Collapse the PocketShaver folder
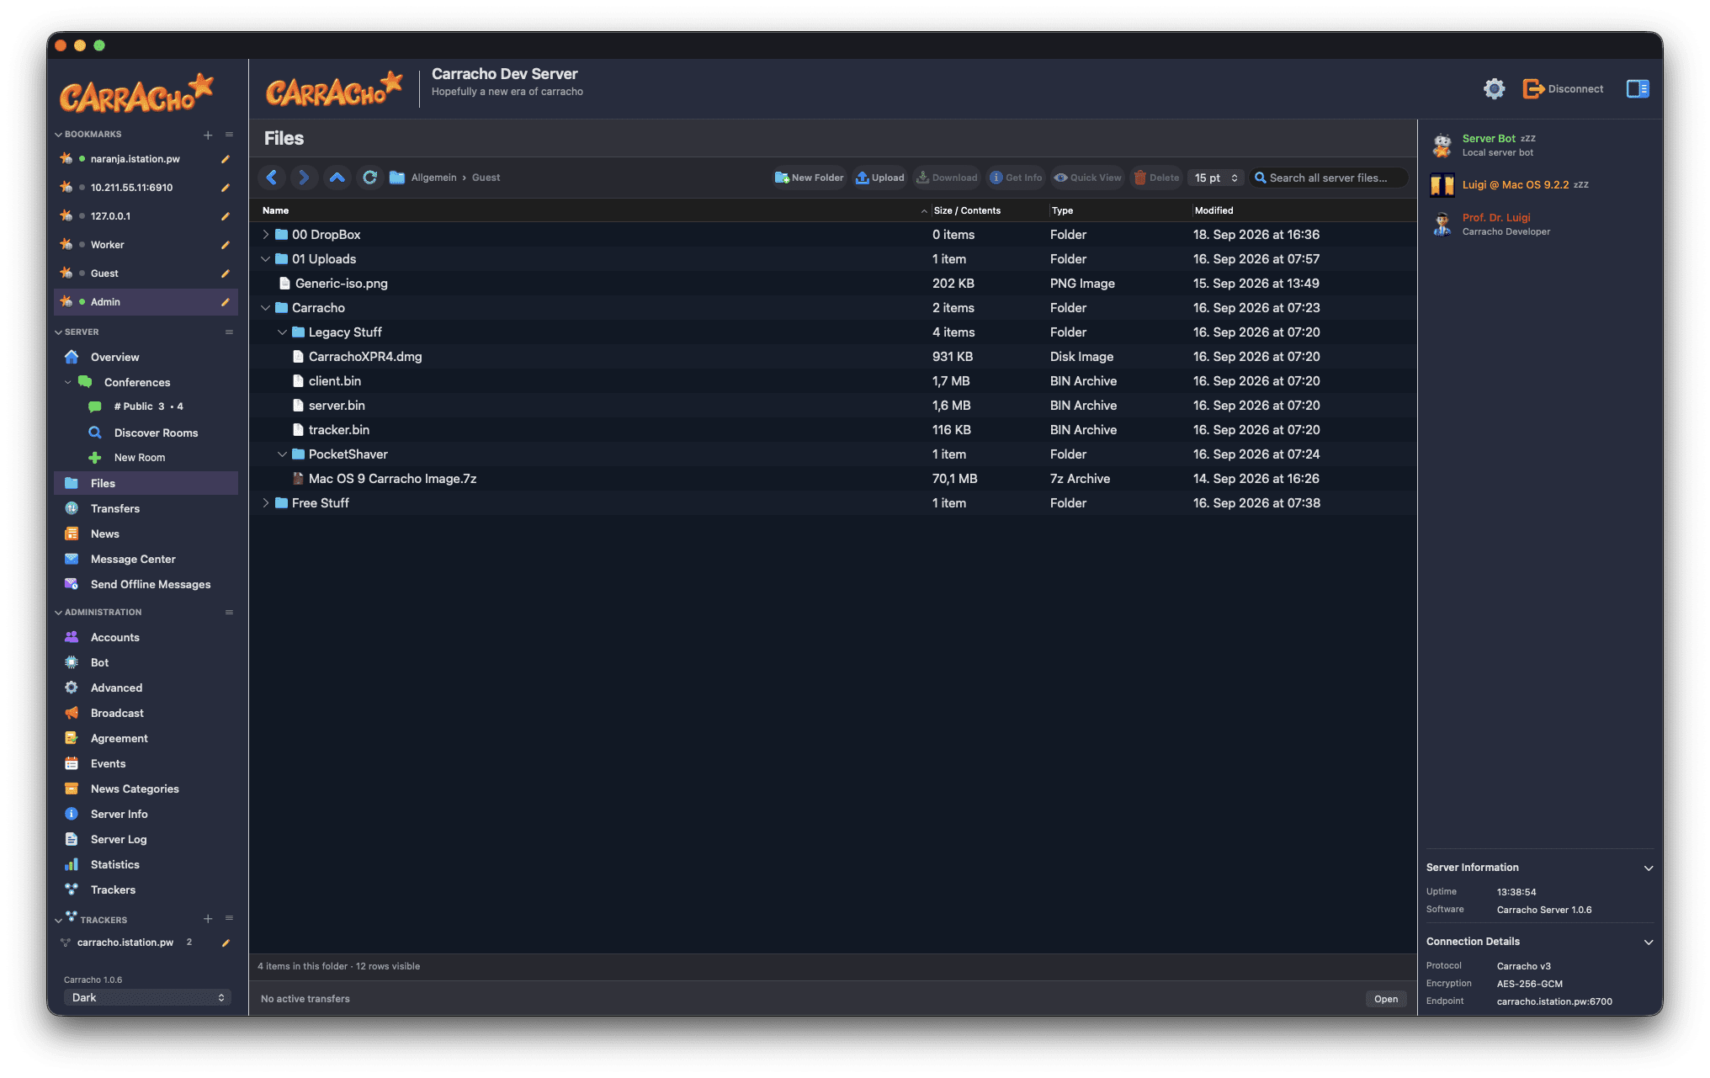Viewport: 1710px width, 1078px height. click(x=283, y=454)
